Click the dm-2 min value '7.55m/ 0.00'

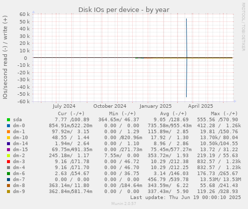click(x=122, y=156)
